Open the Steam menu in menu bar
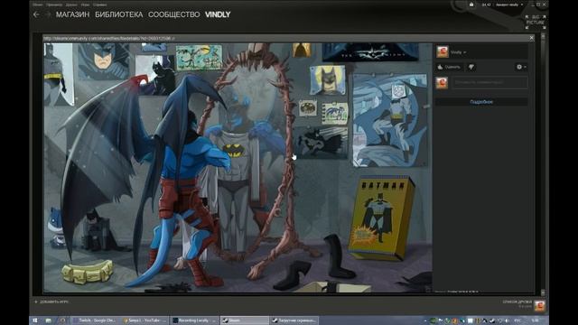The height and width of the screenshot is (325, 578). (x=37, y=5)
